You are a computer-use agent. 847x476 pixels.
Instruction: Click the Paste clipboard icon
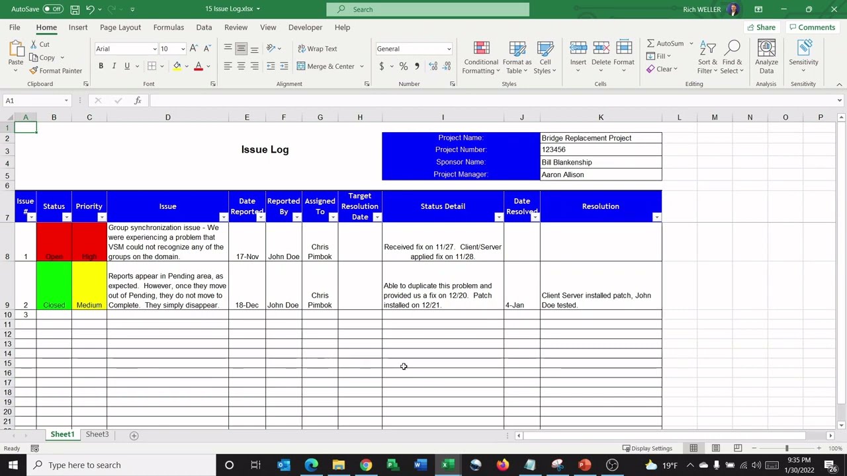[x=15, y=49]
